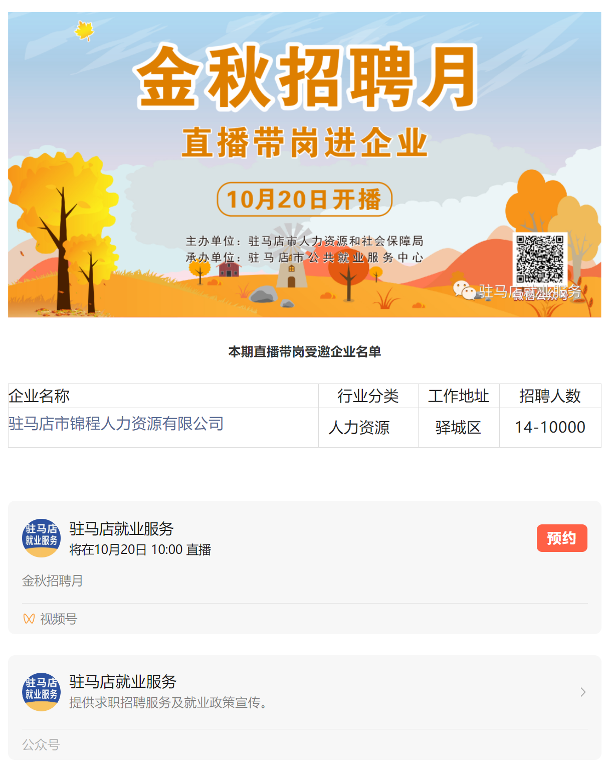Image resolution: width=609 pixels, height=771 pixels.
Task: Open the 金秋招聘月 banner image
Action: pos(304,164)
